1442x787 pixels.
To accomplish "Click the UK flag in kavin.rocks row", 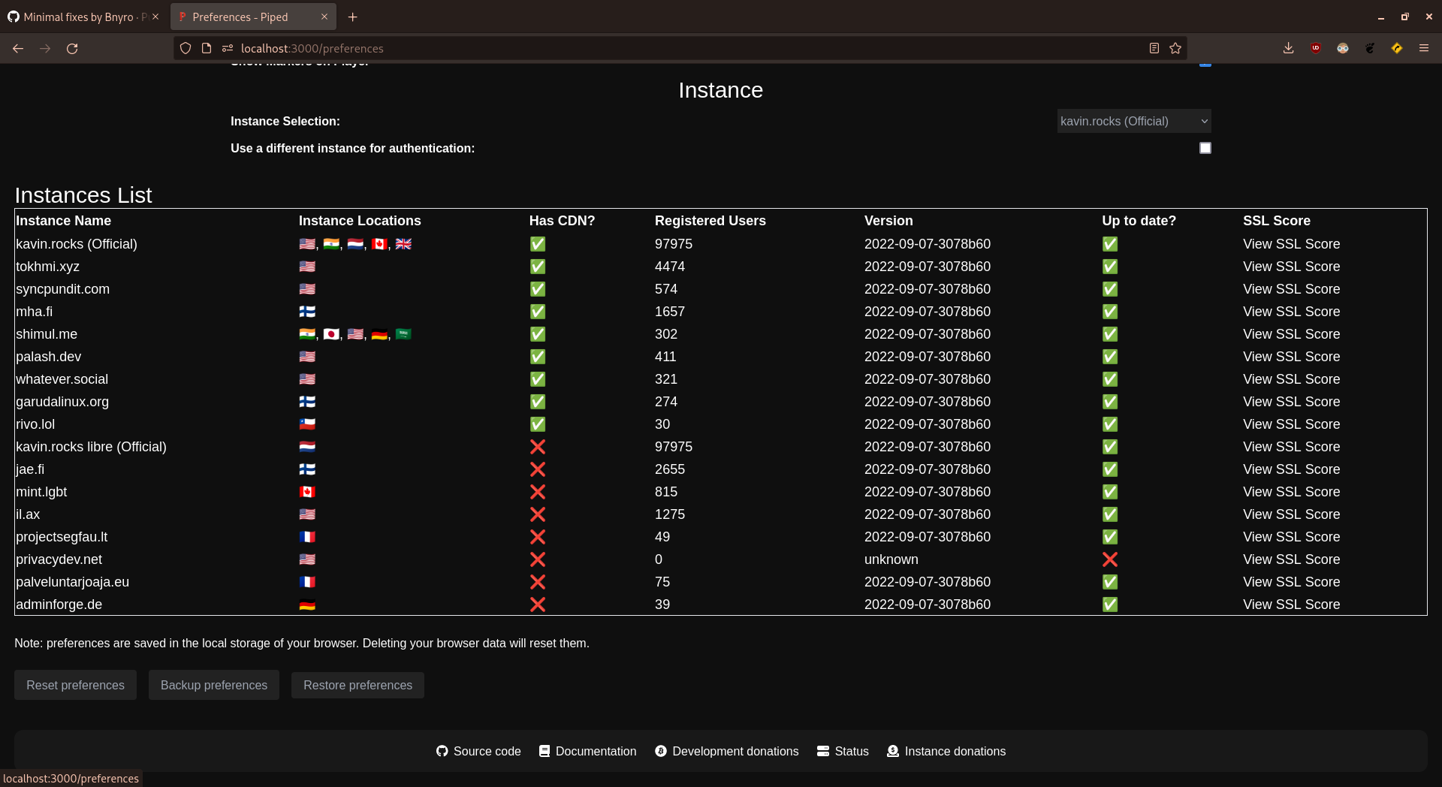I will [403, 244].
